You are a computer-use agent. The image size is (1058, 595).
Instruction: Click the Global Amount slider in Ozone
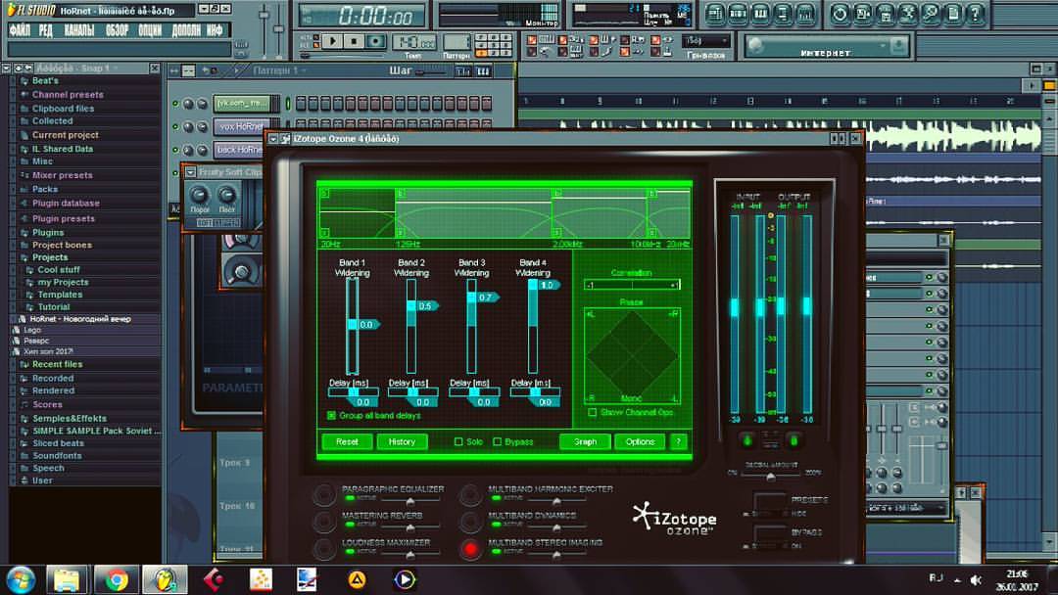click(771, 476)
